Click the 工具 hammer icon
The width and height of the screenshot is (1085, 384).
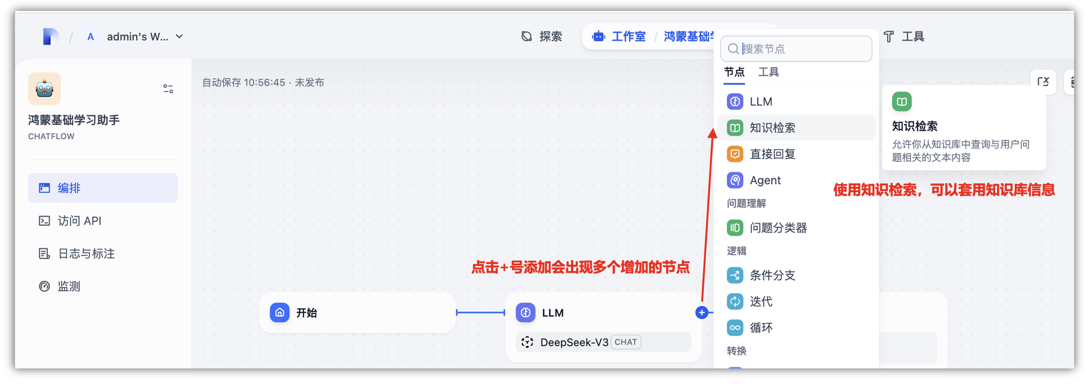[x=889, y=36]
